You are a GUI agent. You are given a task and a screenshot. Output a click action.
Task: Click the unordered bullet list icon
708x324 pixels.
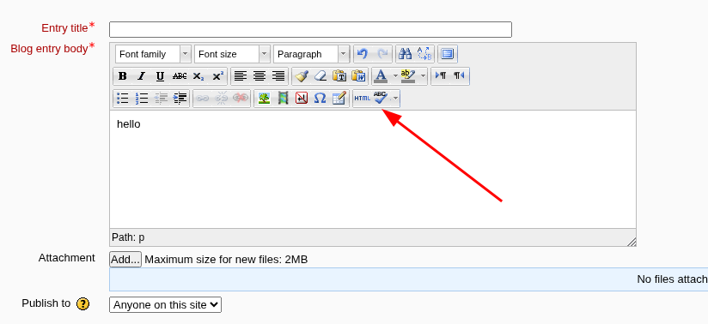[x=122, y=99]
